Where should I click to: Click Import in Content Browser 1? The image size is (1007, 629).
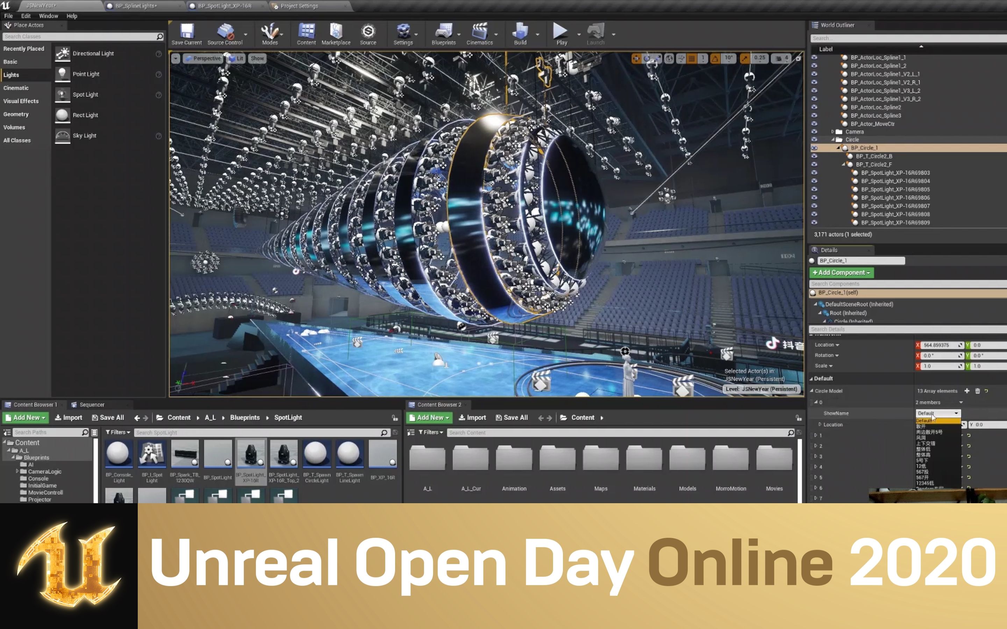tap(69, 418)
